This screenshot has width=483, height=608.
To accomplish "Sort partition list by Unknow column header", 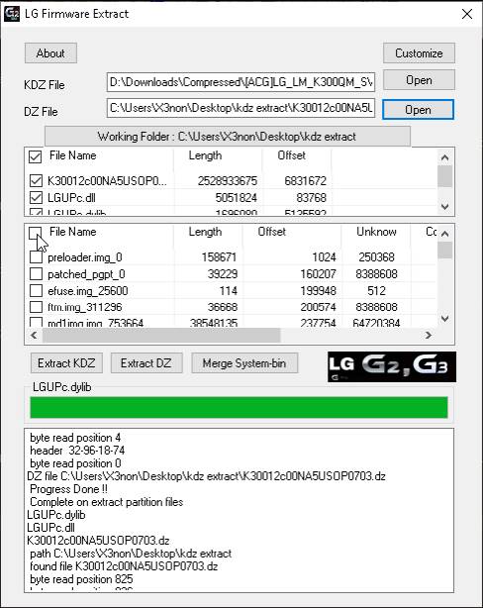I will 376,232.
